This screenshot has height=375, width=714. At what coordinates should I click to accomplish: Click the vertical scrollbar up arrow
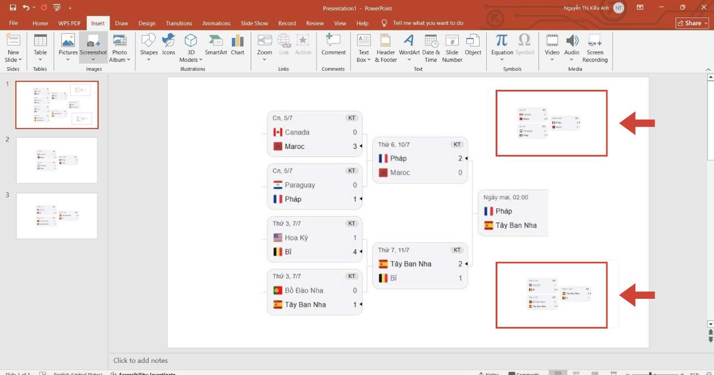tap(710, 78)
